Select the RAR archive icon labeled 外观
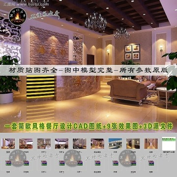The image size is (177, 177). coord(115,163)
